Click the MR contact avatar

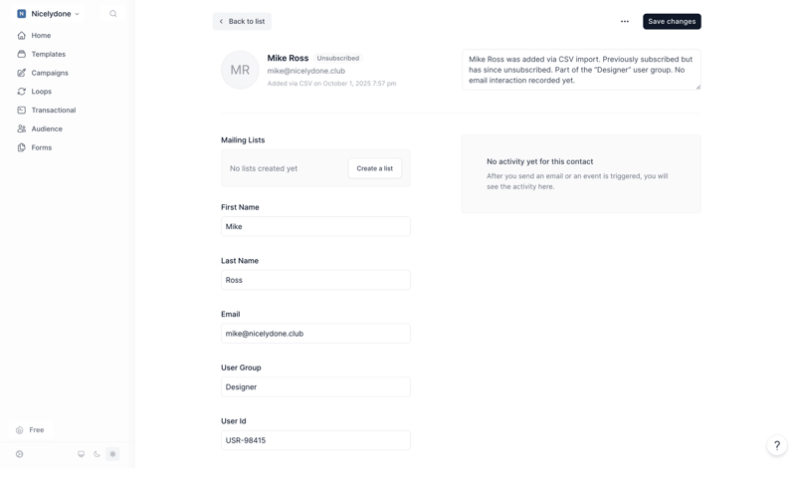click(240, 70)
